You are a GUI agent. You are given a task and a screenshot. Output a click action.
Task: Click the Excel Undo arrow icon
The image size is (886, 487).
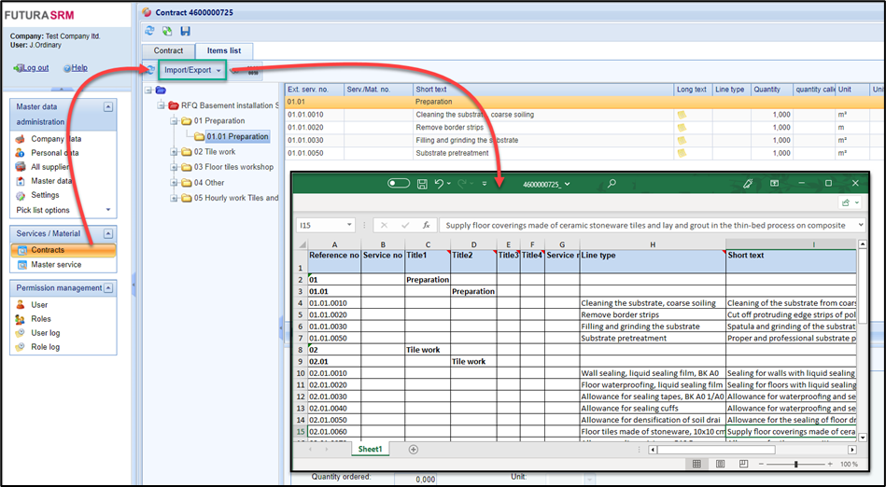441,184
